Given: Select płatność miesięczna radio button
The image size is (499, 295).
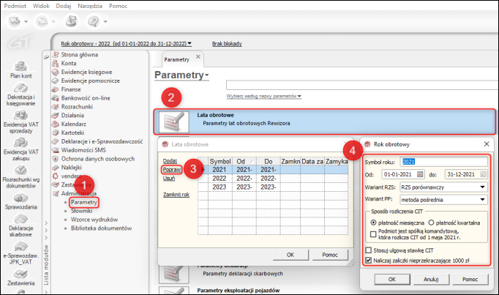Looking at the screenshot, I should (373, 223).
